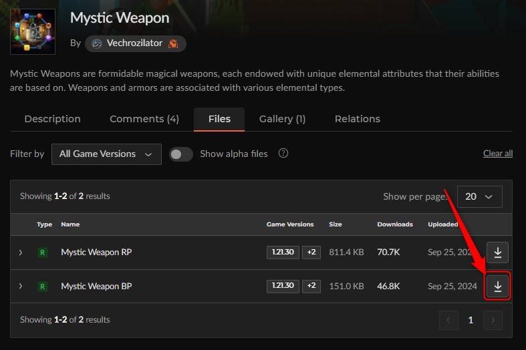Click the orange badge icon next to Vechrozilator
Image resolution: width=526 pixels, height=350 pixels.
point(173,43)
